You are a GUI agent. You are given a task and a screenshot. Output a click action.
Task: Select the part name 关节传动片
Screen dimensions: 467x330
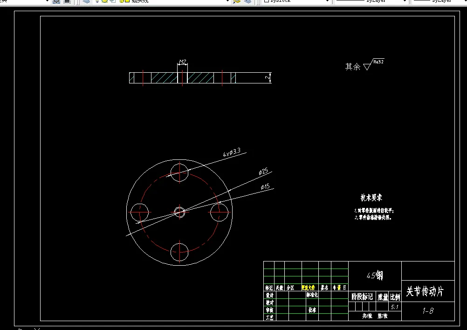click(425, 291)
